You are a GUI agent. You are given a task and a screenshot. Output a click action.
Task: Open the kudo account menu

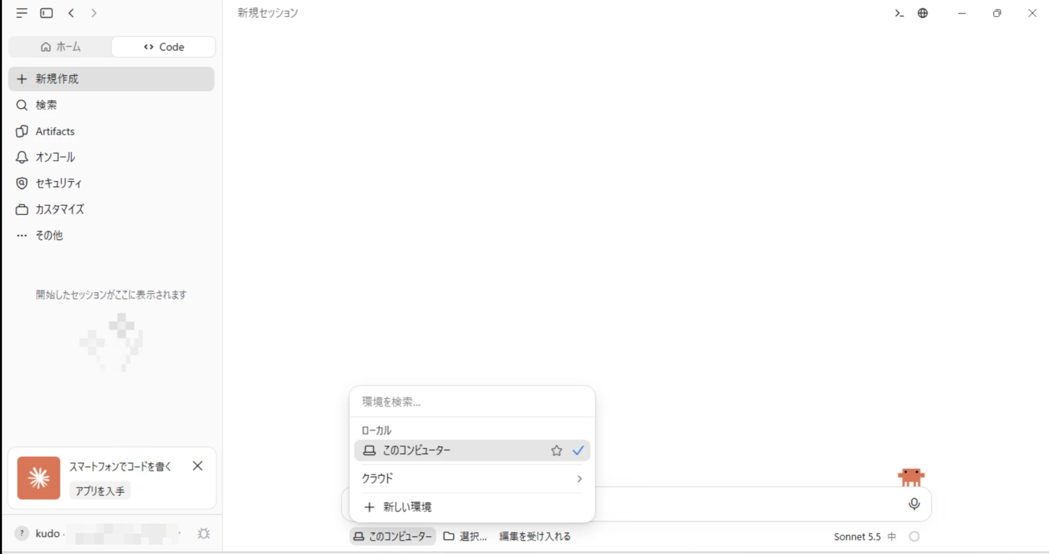[x=97, y=534]
